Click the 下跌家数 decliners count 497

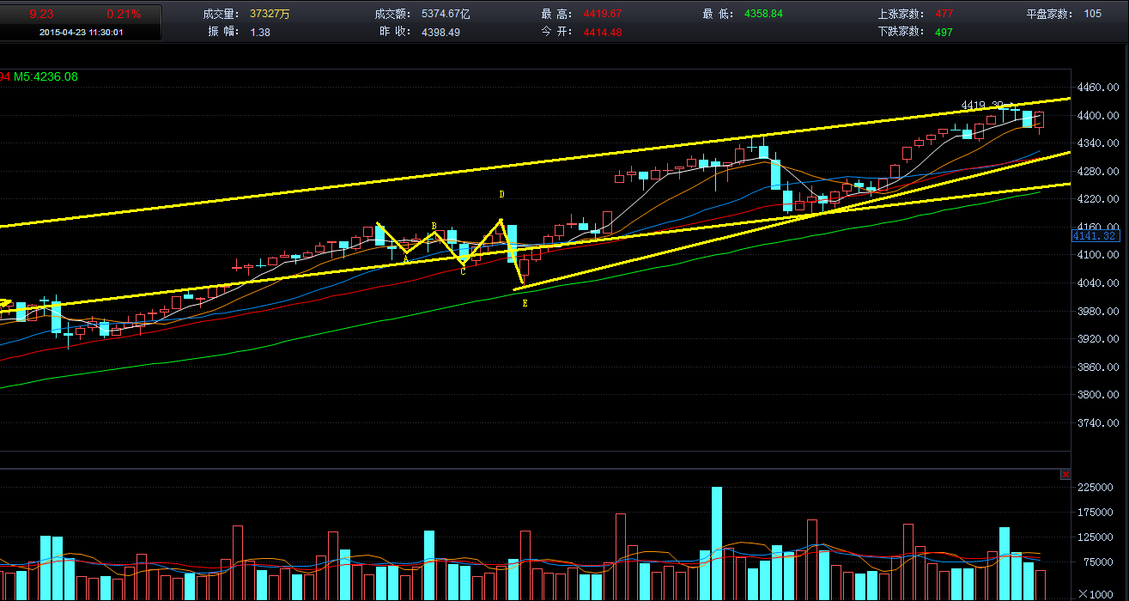click(943, 32)
